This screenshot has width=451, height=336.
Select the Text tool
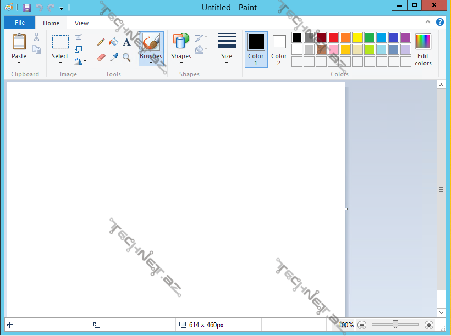pos(127,42)
